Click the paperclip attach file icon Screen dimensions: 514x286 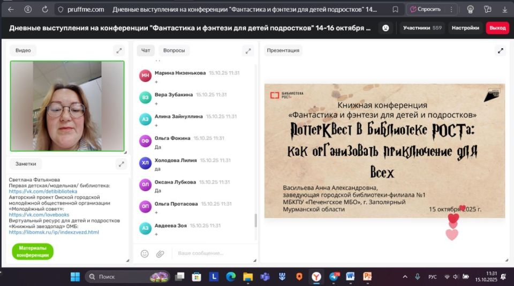click(160, 253)
